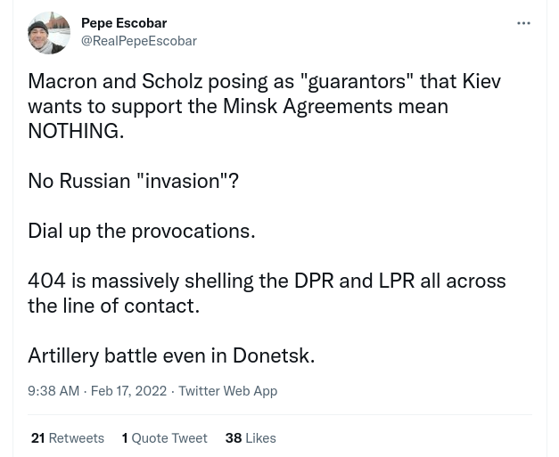The width and height of the screenshot is (559, 457).
Task: Click the word 'Kiev' in the tweet
Action: (481, 80)
